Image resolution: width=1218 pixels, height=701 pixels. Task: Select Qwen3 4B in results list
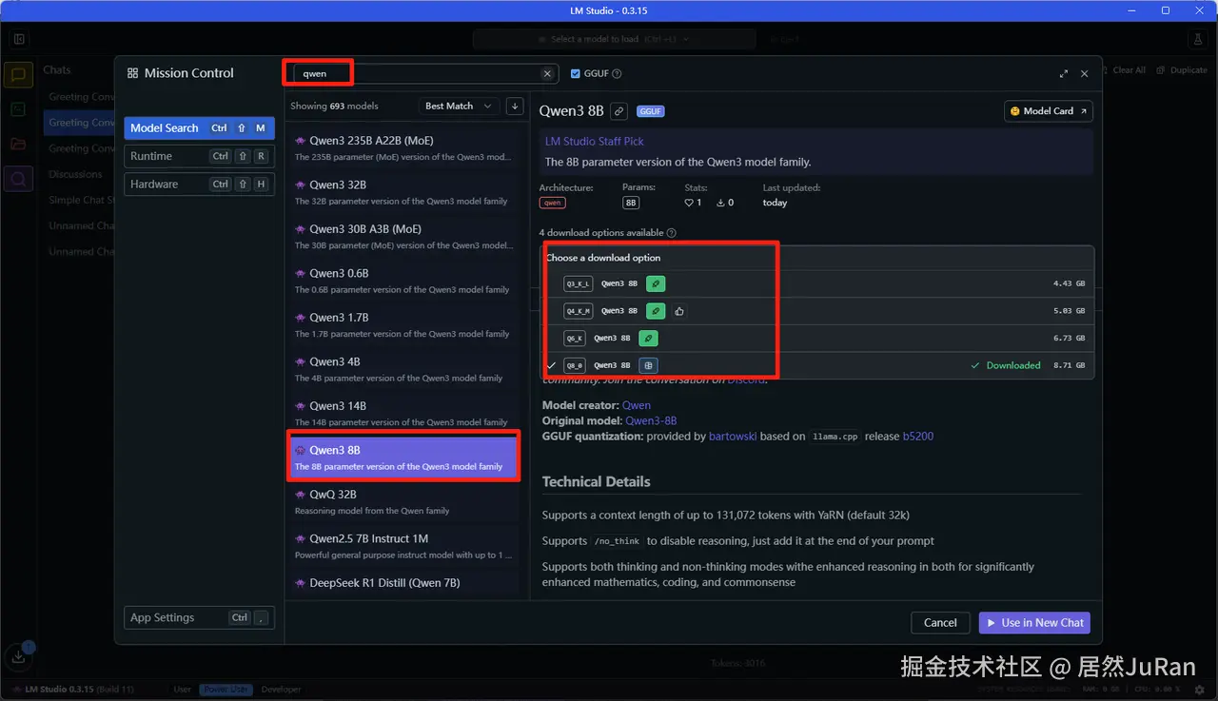405,369
